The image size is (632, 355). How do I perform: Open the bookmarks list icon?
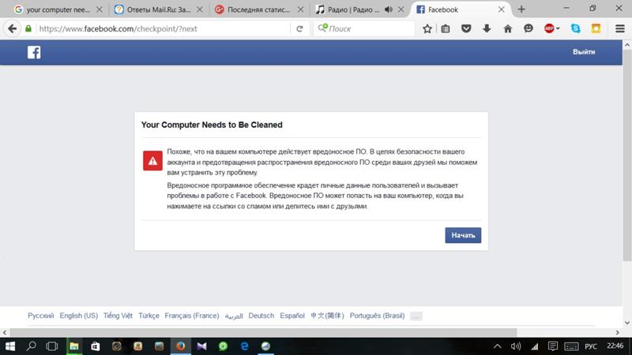point(446,28)
